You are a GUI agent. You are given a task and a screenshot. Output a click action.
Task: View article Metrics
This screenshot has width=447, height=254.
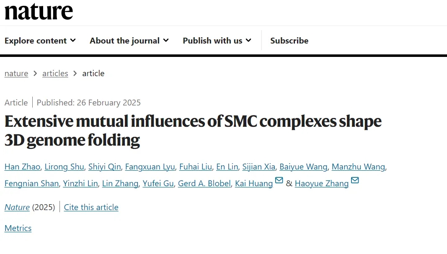18,228
